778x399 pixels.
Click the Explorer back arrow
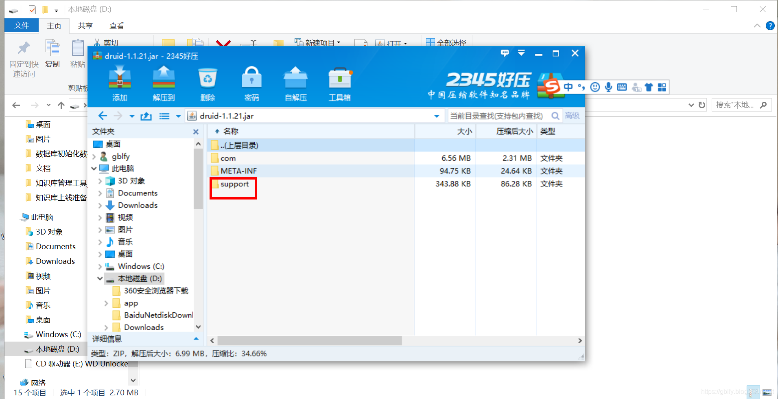pyautogui.click(x=16, y=105)
